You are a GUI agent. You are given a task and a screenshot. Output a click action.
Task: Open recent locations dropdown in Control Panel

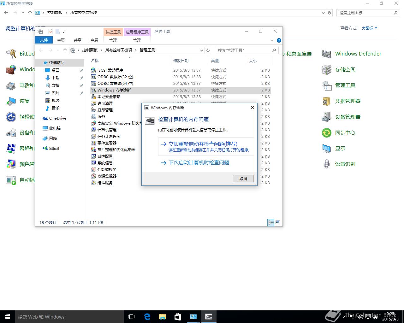[23, 13]
